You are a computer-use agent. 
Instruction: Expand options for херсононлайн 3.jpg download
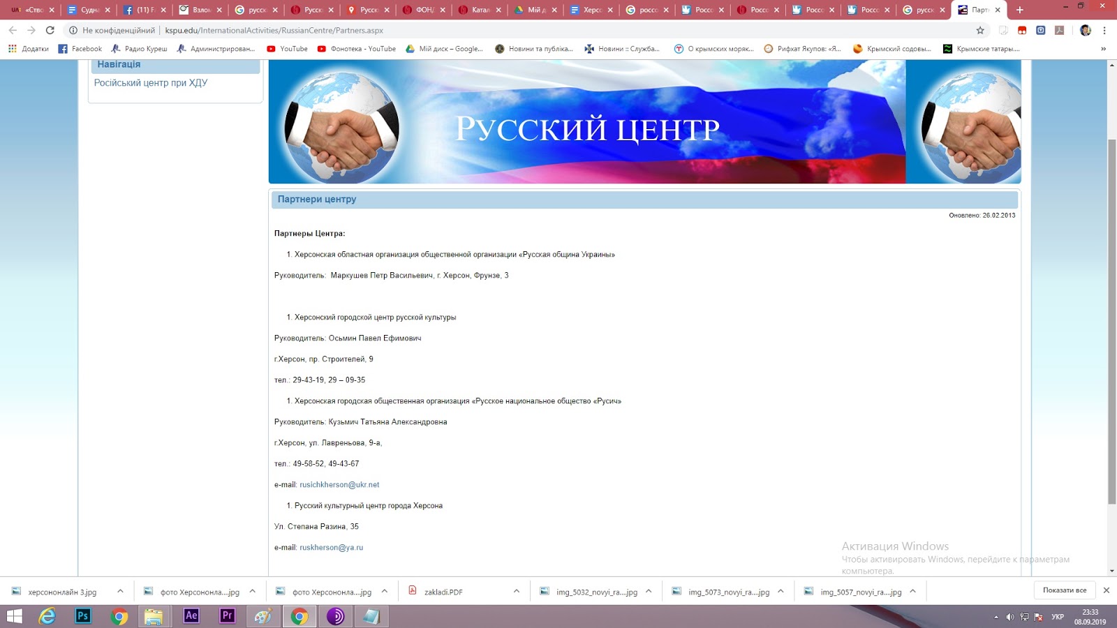[x=120, y=591]
